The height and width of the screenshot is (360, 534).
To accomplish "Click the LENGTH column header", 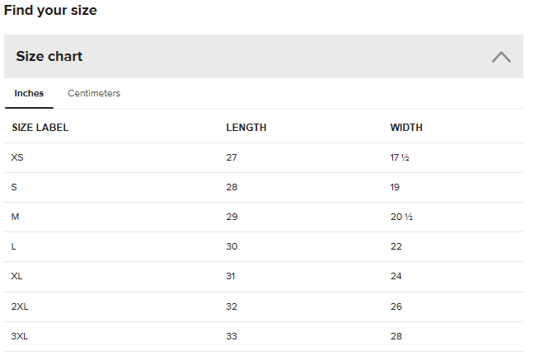I will 246,128.
